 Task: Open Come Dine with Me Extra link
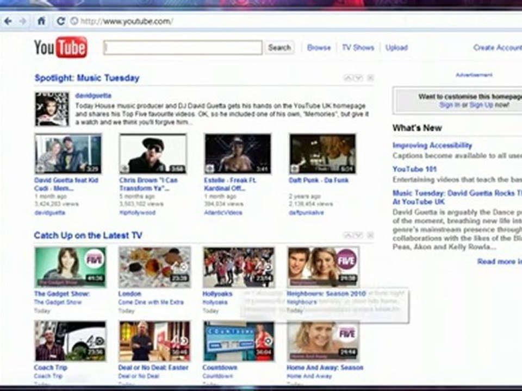coord(151,302)
